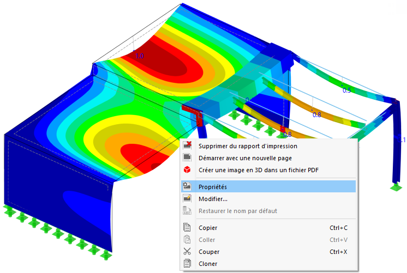Choose 'Modifier...' in context menu
Screen dimensions: 407x273
pos(268,199)
